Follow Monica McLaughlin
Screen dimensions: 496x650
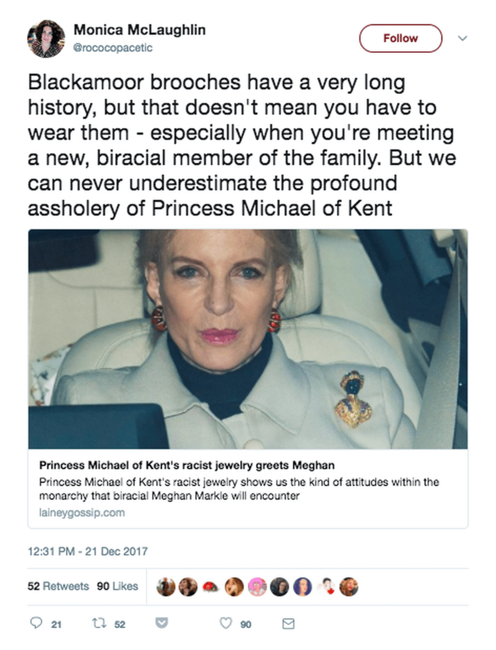tap(400, 38)
